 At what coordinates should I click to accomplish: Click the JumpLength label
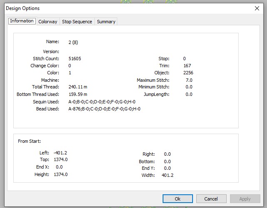coord(156,94)
